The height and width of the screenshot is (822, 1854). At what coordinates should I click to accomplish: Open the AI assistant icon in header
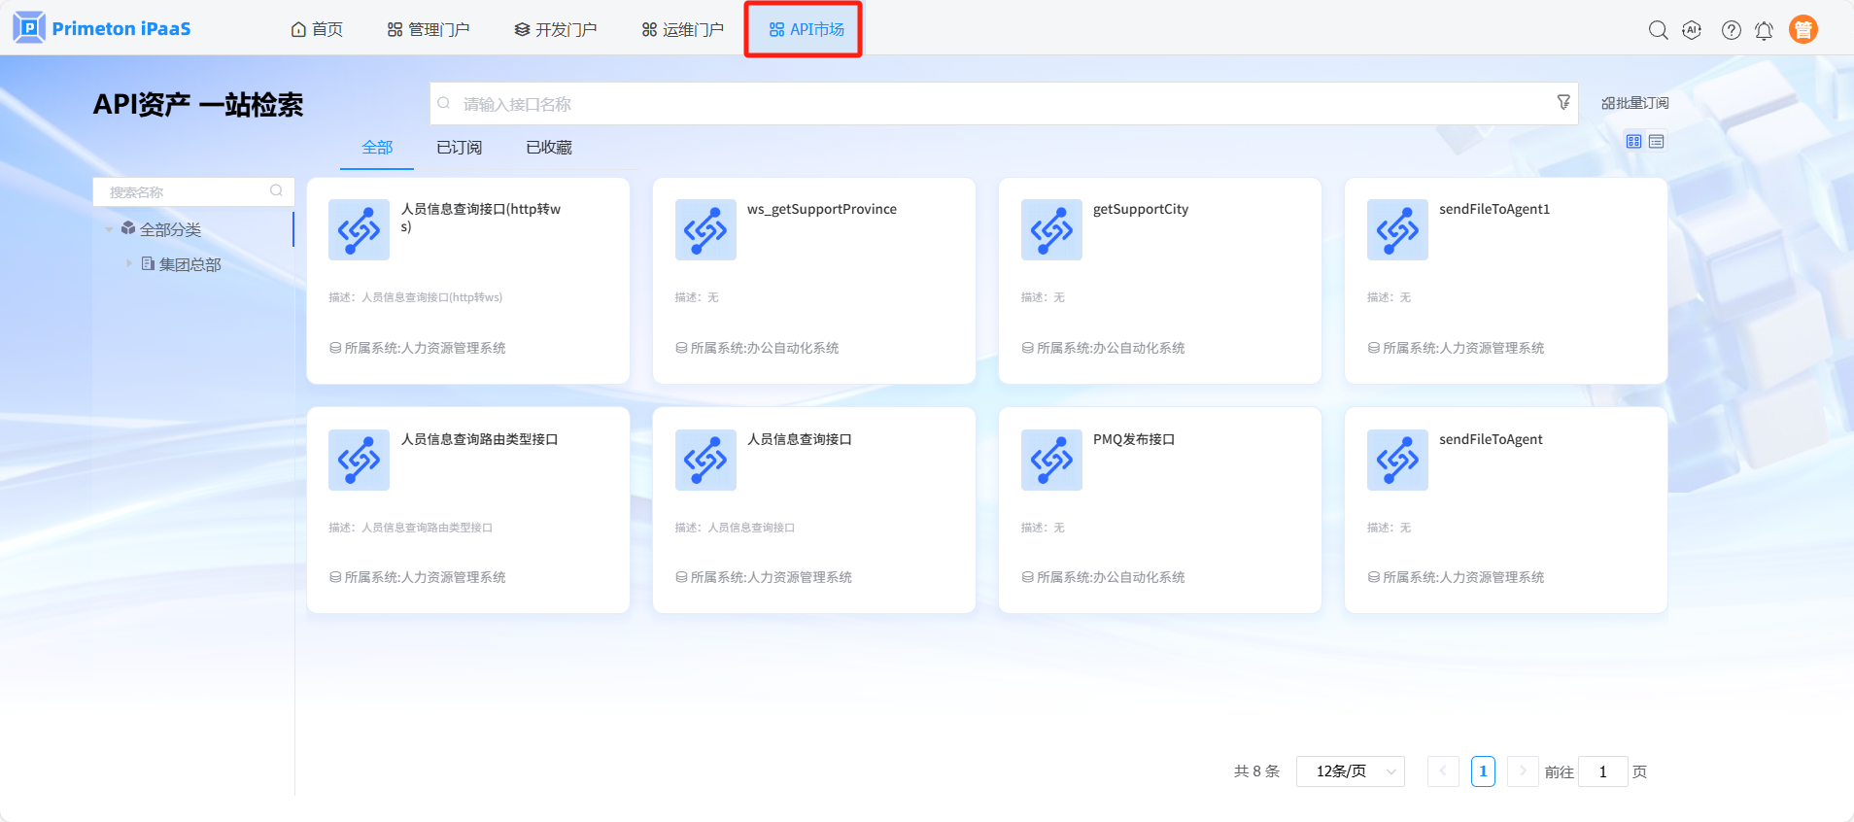pyautogui.click(x=1692, y=30)
